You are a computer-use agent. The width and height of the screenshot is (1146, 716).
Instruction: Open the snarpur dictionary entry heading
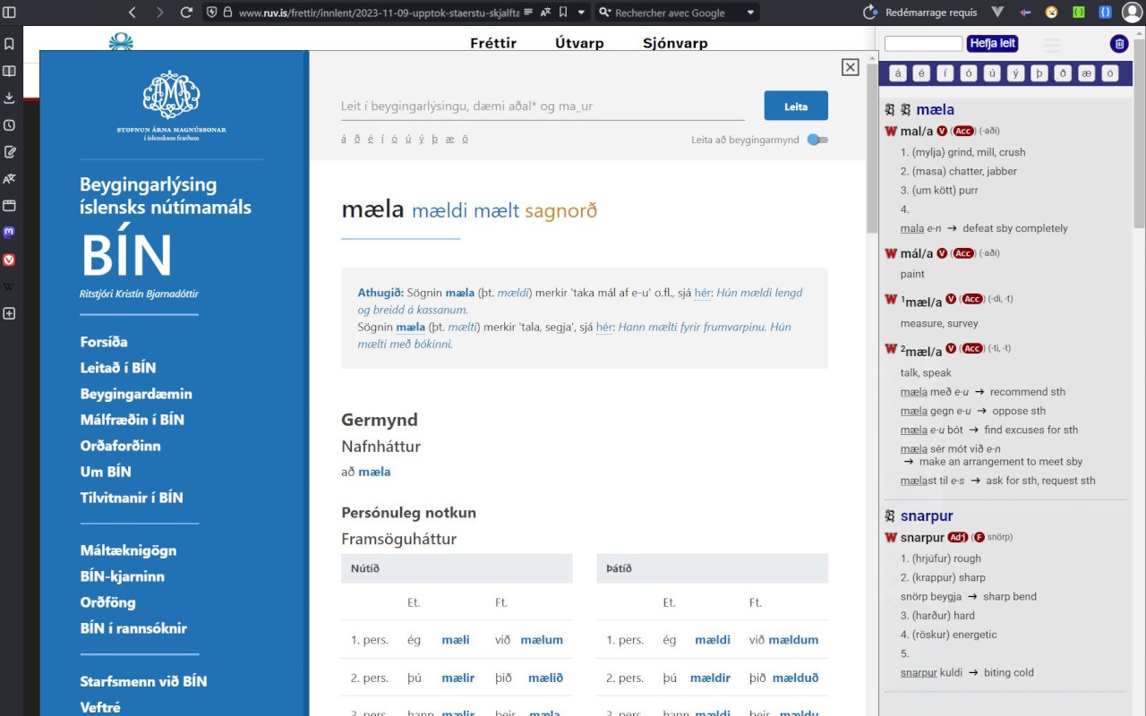tap(927, 516)
